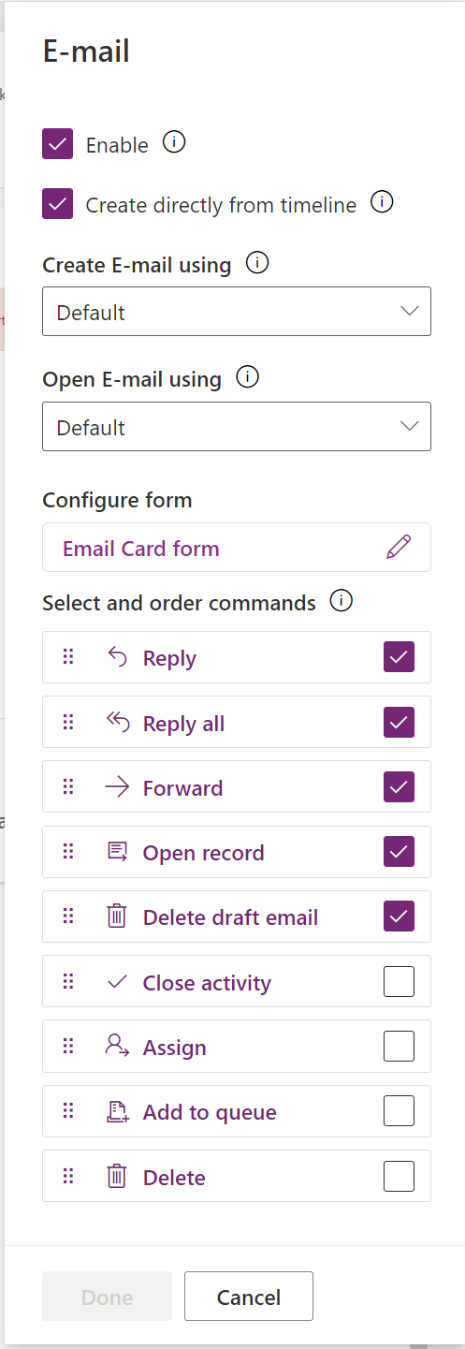Click info icon beside Select and order commands

(x=341, y=601)
